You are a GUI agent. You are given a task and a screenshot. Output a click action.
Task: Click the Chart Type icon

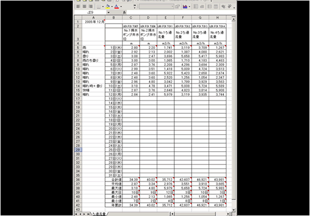185,7
